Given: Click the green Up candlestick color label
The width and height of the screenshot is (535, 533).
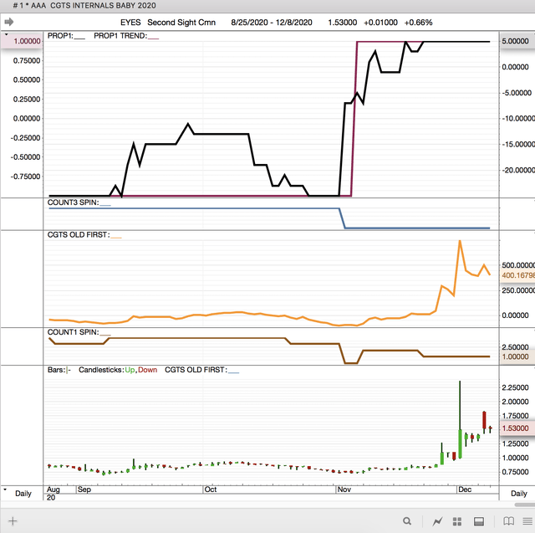Looking at the screenshot, I should 130,370.
